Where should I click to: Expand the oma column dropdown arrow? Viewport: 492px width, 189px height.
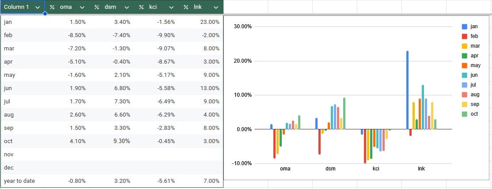pyautogui.click(x=82, y=7)
